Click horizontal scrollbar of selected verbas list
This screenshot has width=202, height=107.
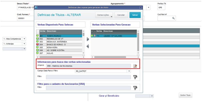(110, 57)
